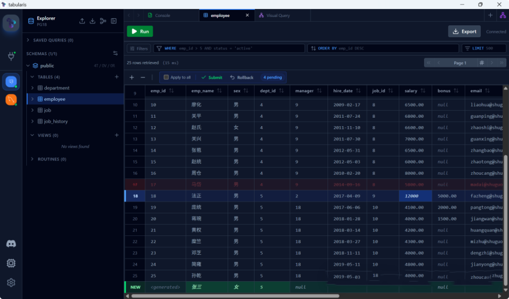
Task: Switch to the Console tab
Action: coord(163,15)
